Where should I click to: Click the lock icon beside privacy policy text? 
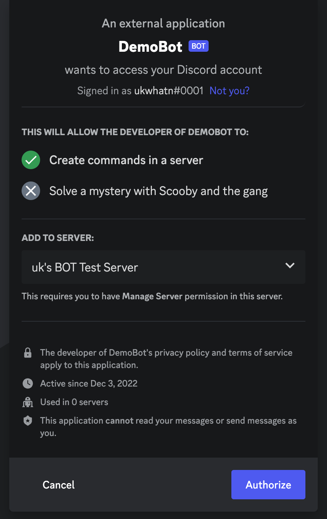pyautogui.click(x=27, y=353)
